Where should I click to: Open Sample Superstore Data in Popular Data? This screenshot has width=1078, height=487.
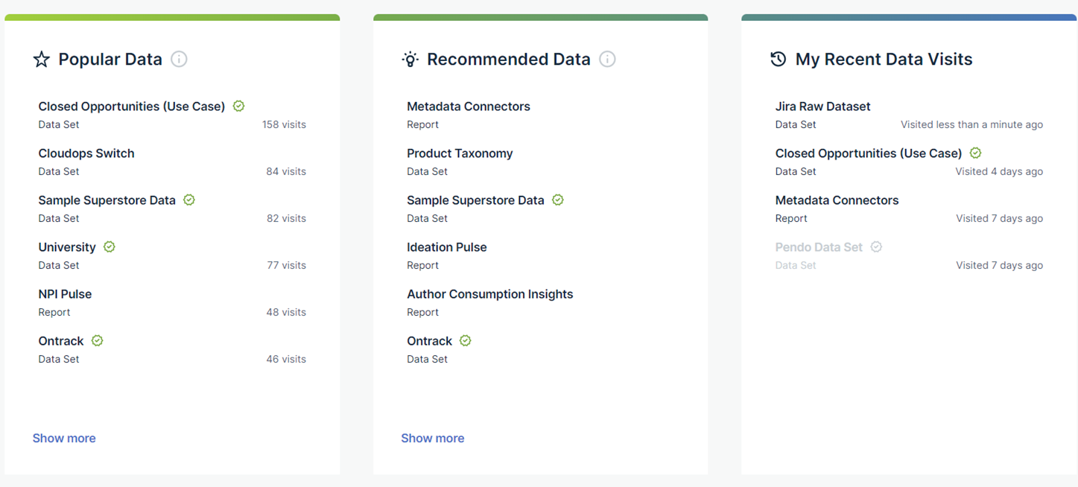tap(107, 200)
